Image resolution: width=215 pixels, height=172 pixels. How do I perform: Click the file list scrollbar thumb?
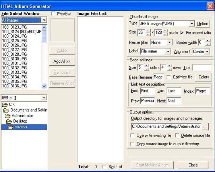(44, 37)
